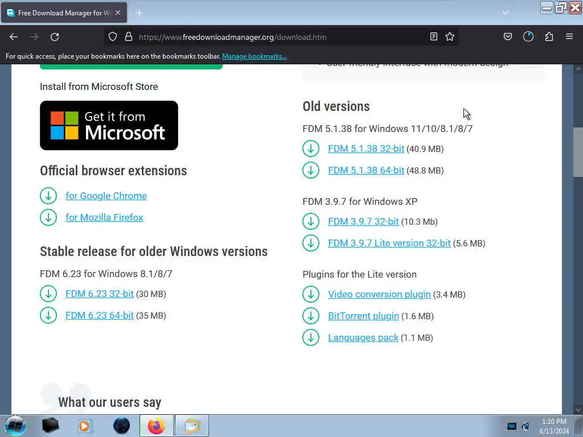The height and width of the screenshot is (437, 583).
Task: Click download icon beside BitTorrent plugin
Action: click(x=311, y=316)
